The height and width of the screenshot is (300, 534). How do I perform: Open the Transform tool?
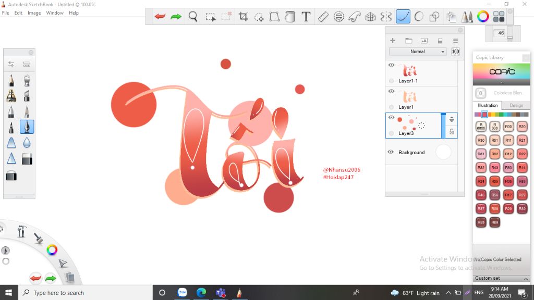tap(274, 16)
